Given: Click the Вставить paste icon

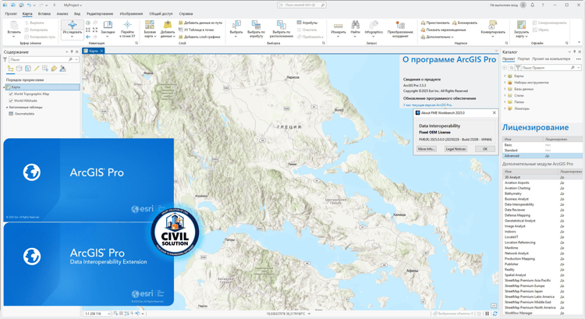Looking at the screenshot, I should tap(14, 26).
